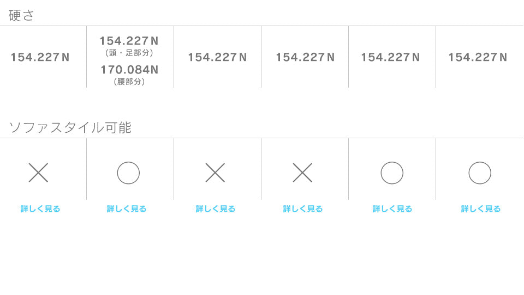Click the fifth column's 154.227N hardness value
This screenshot has height=295, width=524.
tap(391, 57)
